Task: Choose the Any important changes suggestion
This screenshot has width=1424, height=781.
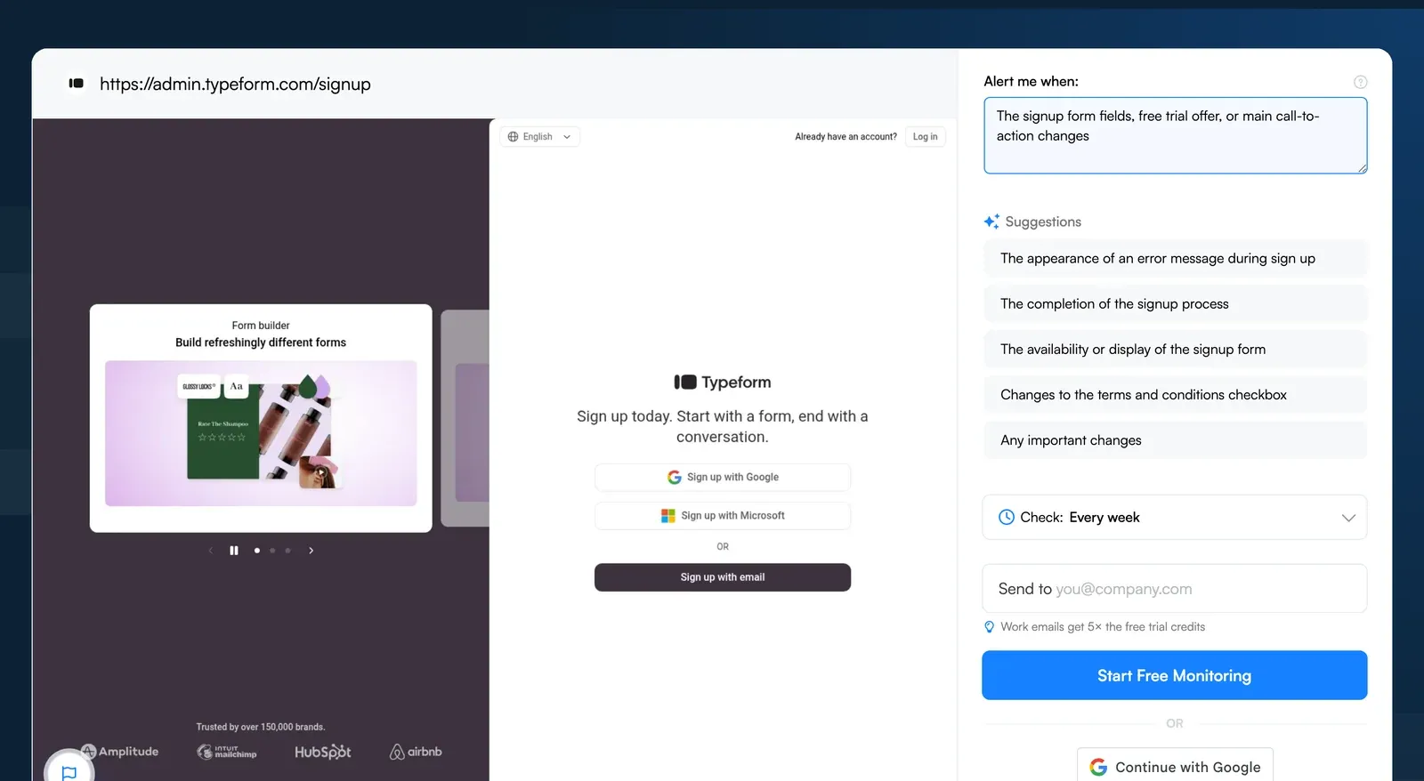Action: (x=1175, y=439)
